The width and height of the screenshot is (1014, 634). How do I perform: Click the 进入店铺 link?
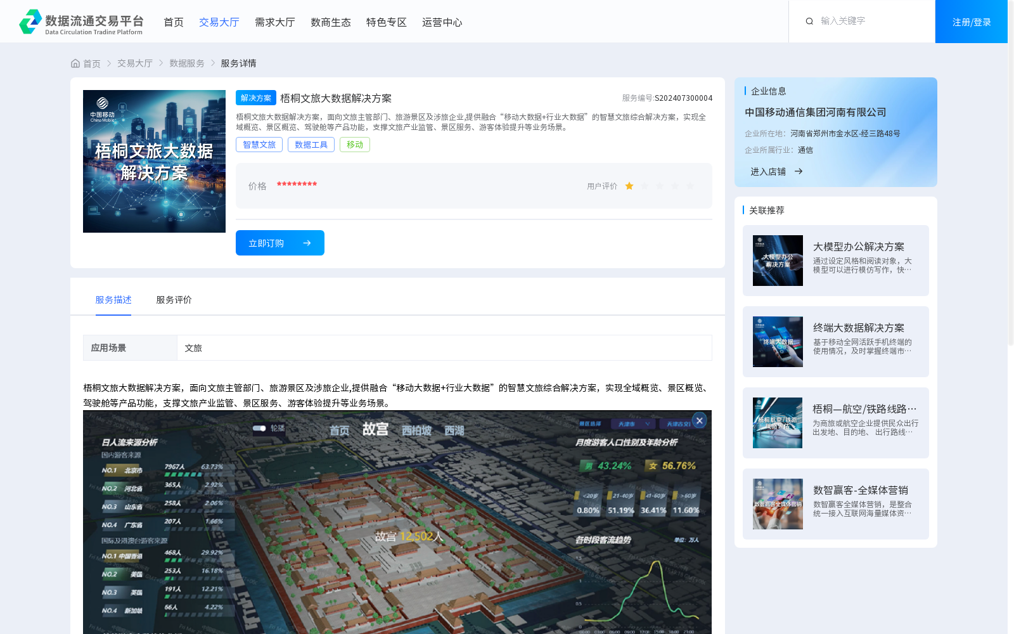768,171
